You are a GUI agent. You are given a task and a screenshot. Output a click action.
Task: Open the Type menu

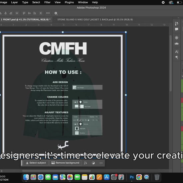point(25,2)
